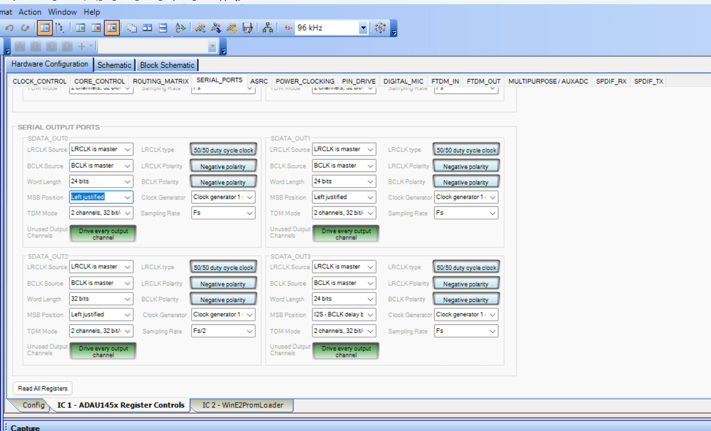
Task: Toggle SDATA_OUT2 LRCLK Polarity Negative polarity button
Action: pyautogui.click(x=223, y=284)
